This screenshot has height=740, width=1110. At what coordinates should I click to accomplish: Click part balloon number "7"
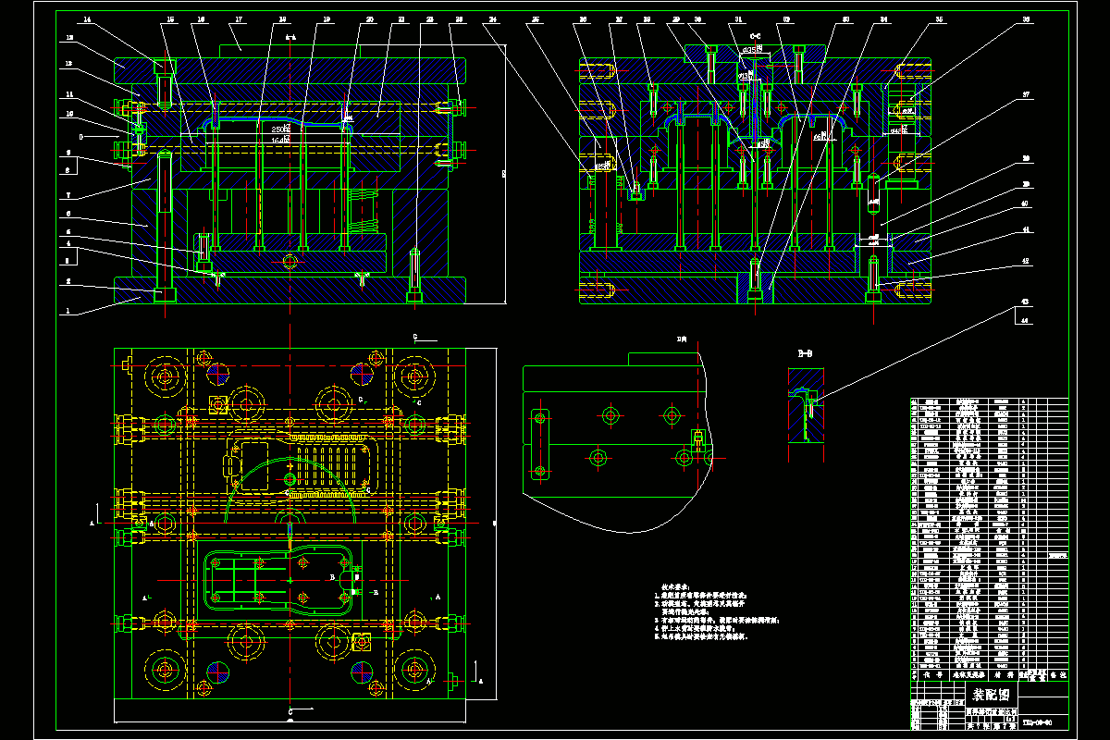tap(68, 196)
